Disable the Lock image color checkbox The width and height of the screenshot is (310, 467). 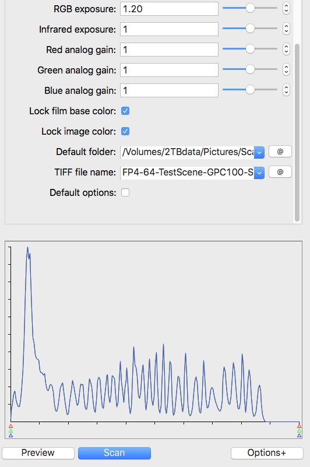[x=125, y=131]
